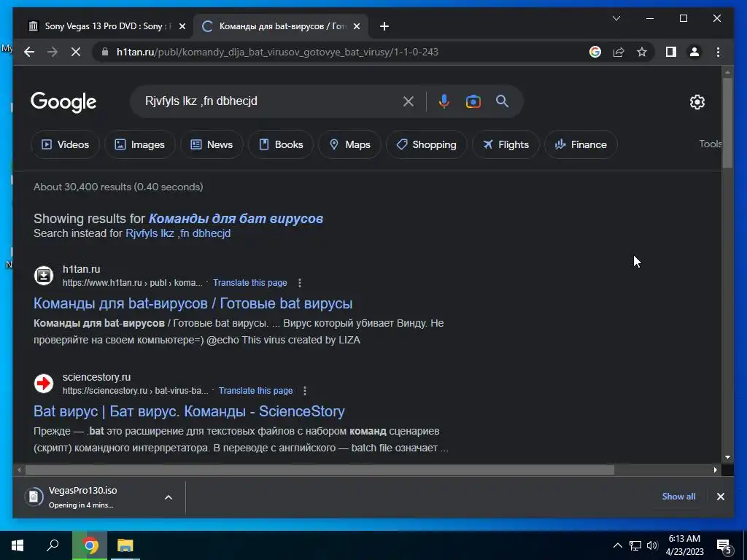Click h1tan.ru site favicon
747x560 pixels.
point(43,275)
